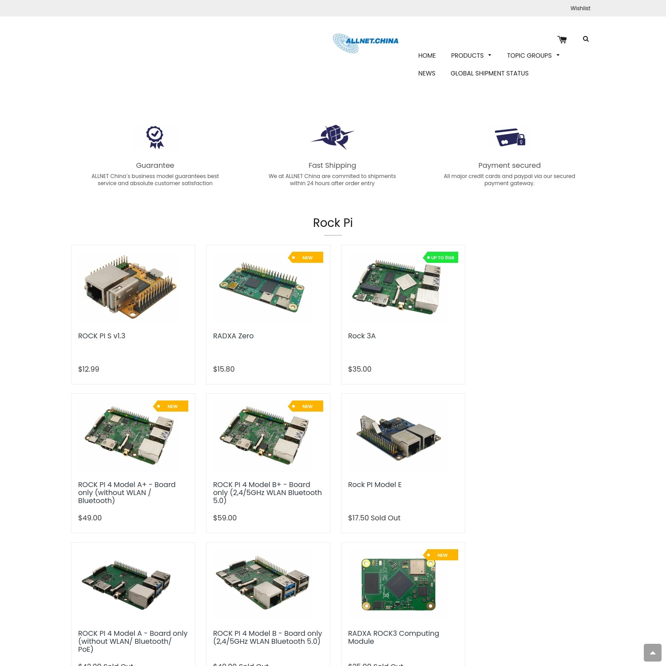666x666 pixels.
Task: Click the $59.00 price text
Action: click(225, 518)
